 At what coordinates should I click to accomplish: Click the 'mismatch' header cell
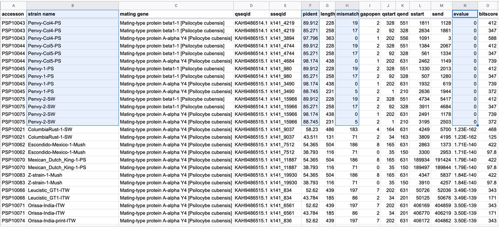(347, 14)
